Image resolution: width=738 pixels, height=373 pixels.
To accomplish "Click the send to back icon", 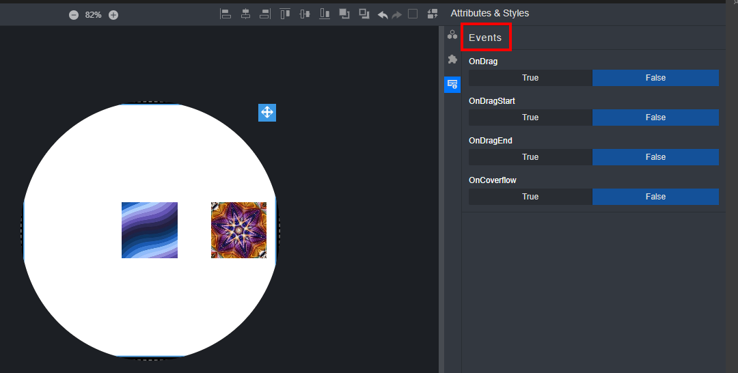I will 364,14.
